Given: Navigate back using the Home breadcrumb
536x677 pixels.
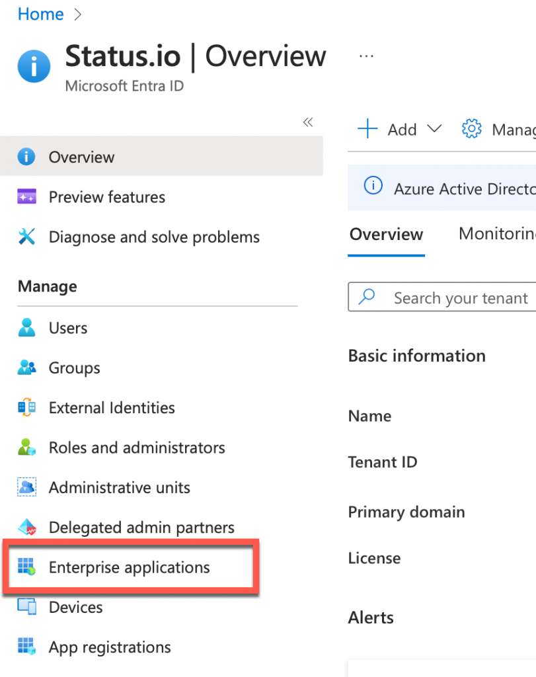Looking at the screenshot, I should [40, 14].
